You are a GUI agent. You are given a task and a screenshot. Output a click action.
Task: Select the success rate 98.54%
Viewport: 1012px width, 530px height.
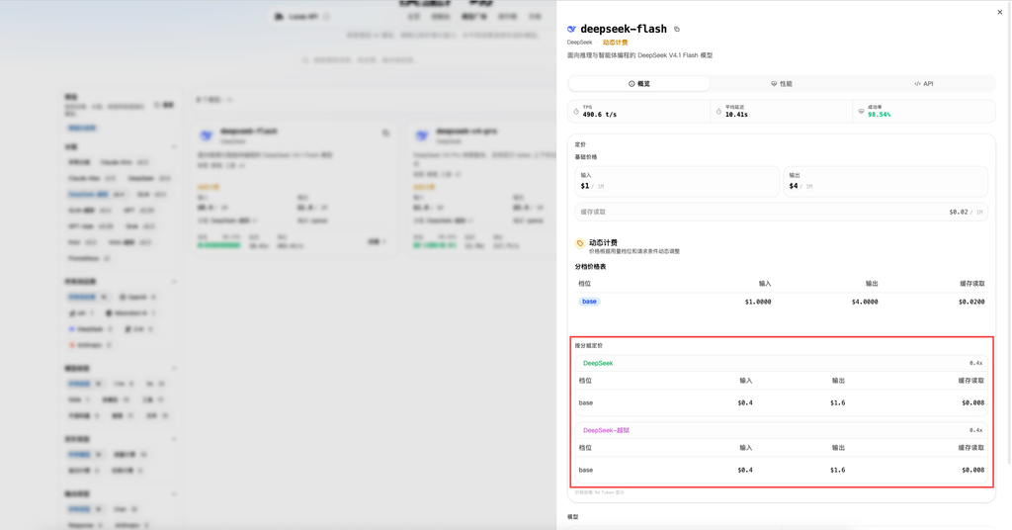tap(879, 115)
